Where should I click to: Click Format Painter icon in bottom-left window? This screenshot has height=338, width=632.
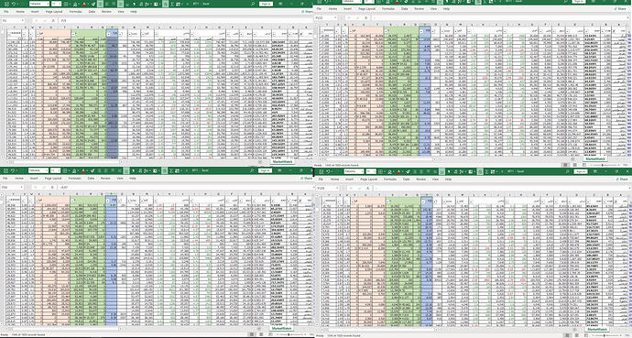93,170
